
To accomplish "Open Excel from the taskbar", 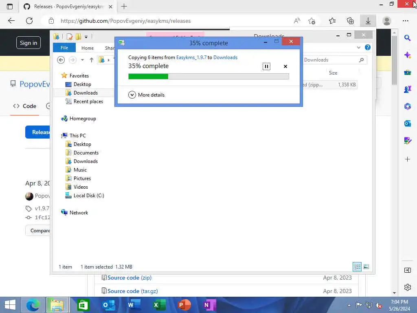I will pos(159,305).
